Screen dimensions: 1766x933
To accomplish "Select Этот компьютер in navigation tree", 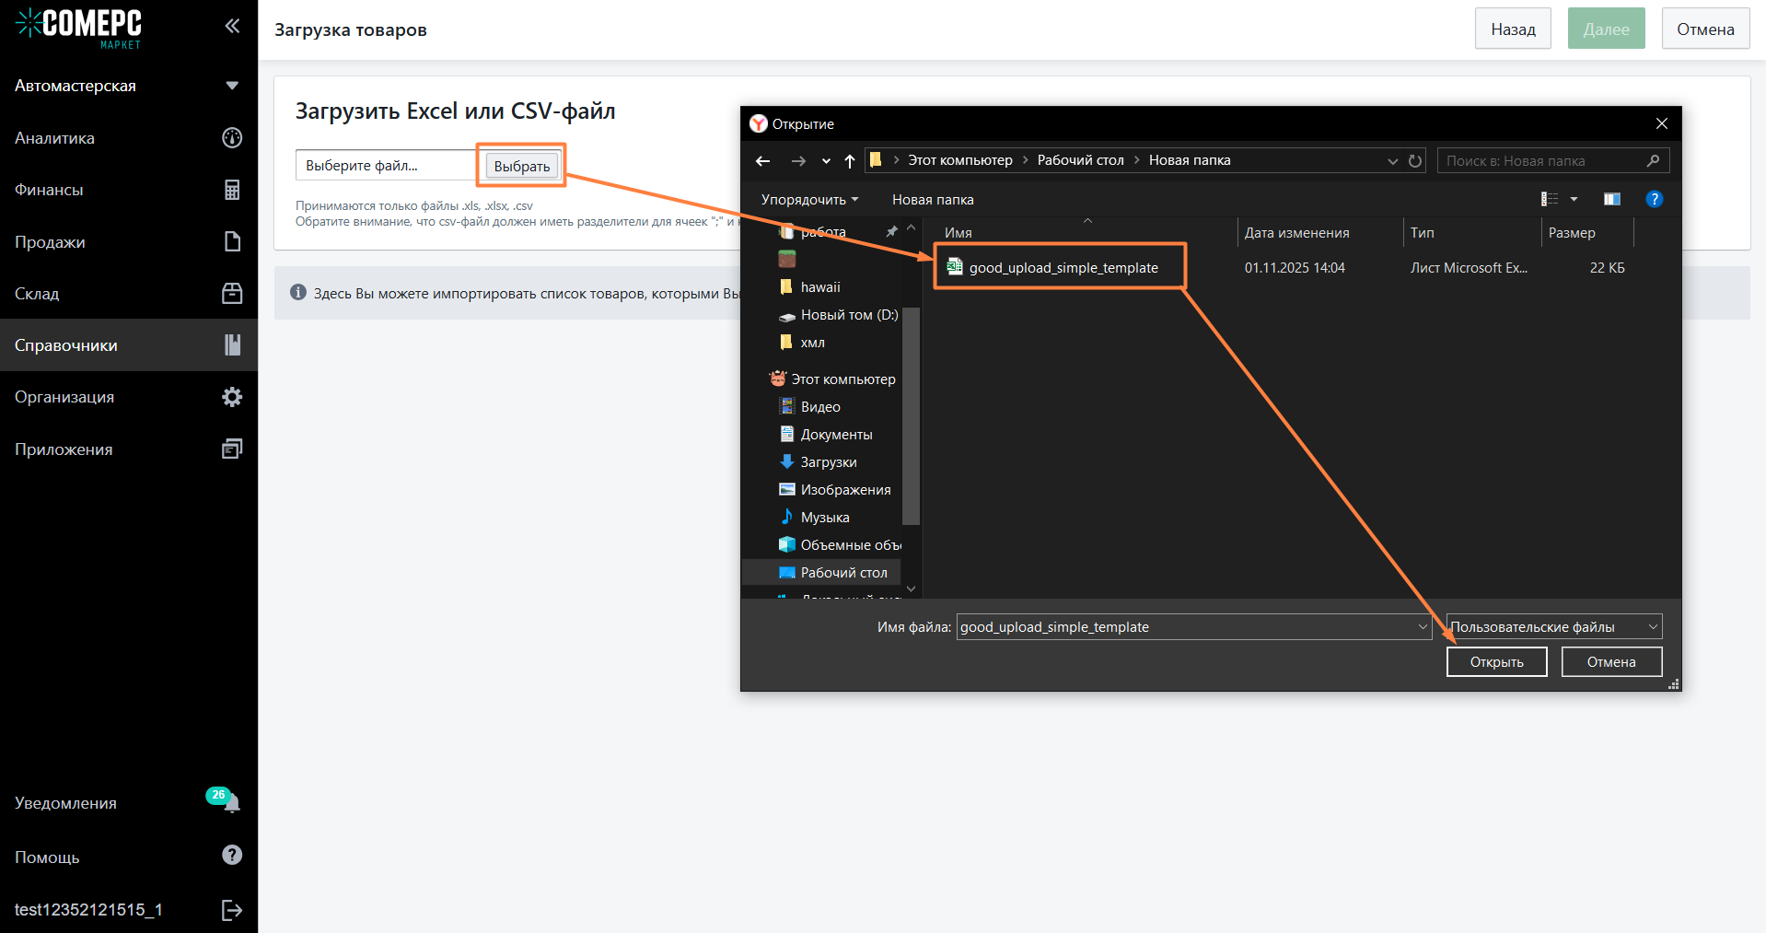I will [x=842, y=379].
